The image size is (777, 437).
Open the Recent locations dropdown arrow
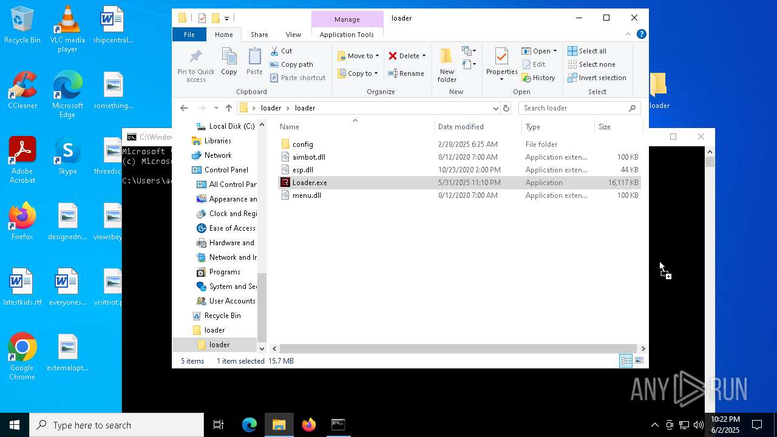[x=216, y=108]
